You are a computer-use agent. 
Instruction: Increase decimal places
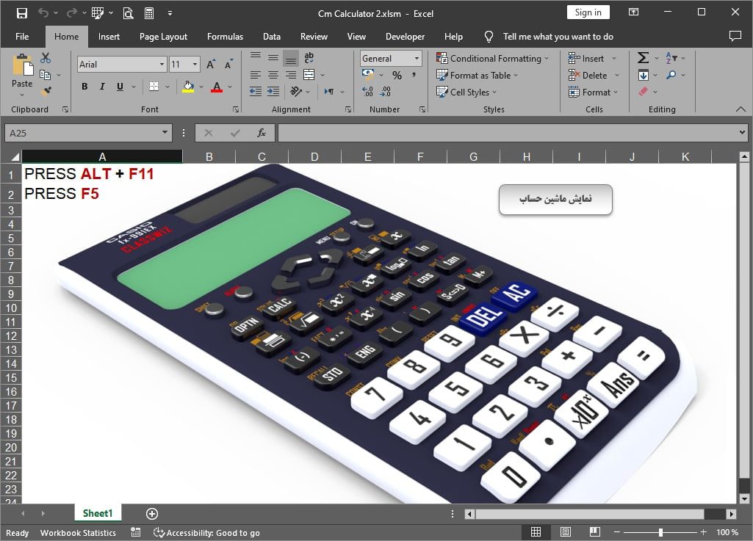pyautogui.click(x=367, y=91)
